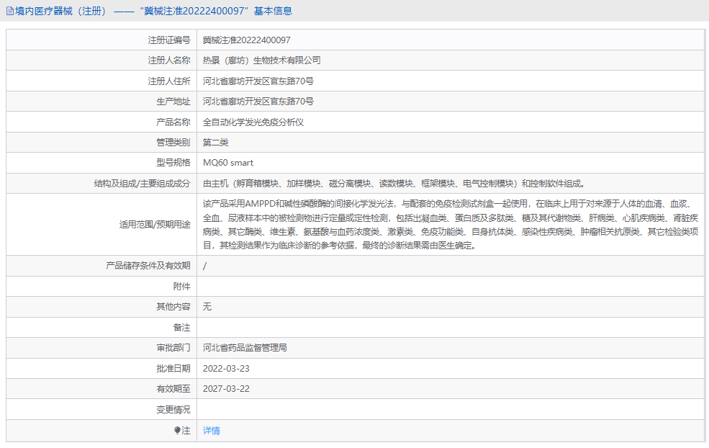Select the slash value for storage conditions

click(205, 266)
